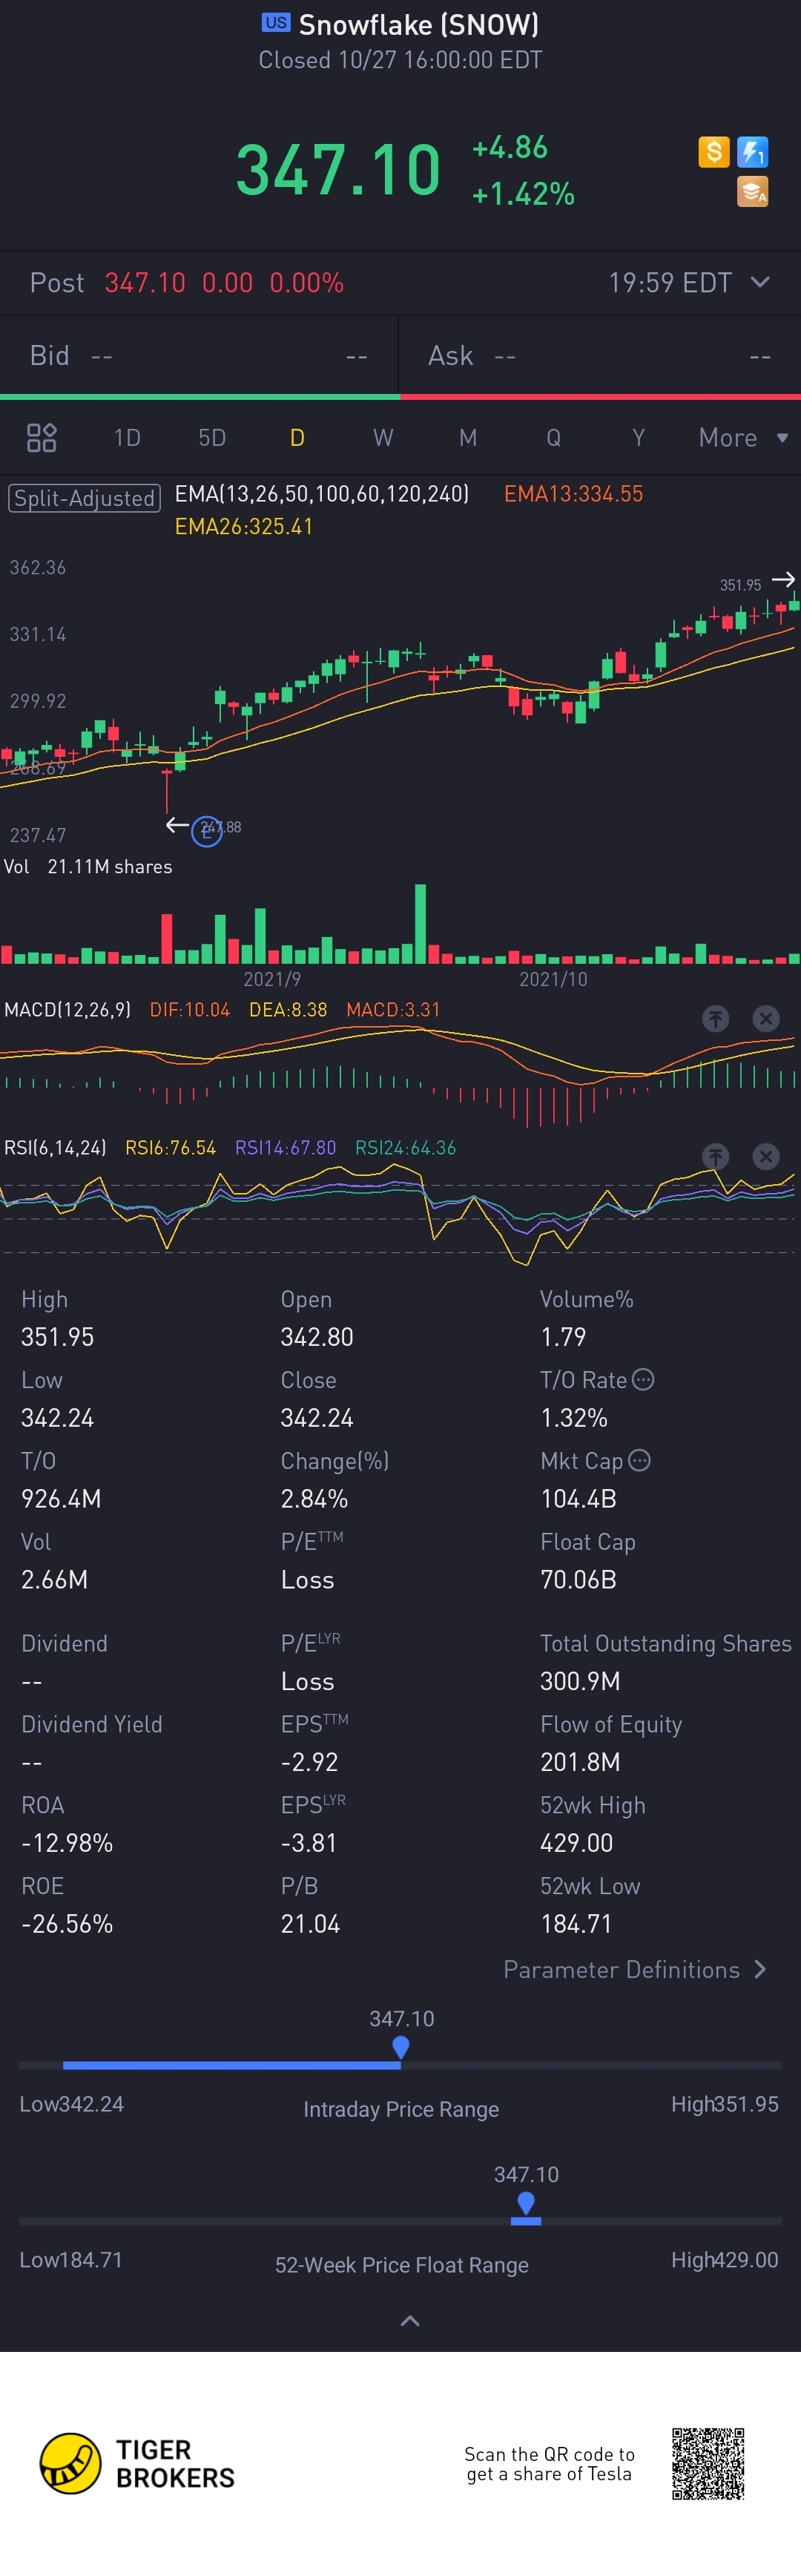Viewport: 801px width, 2576px height.
Task: Tap the P/B value 21.04
Action: pos(310,1923)
